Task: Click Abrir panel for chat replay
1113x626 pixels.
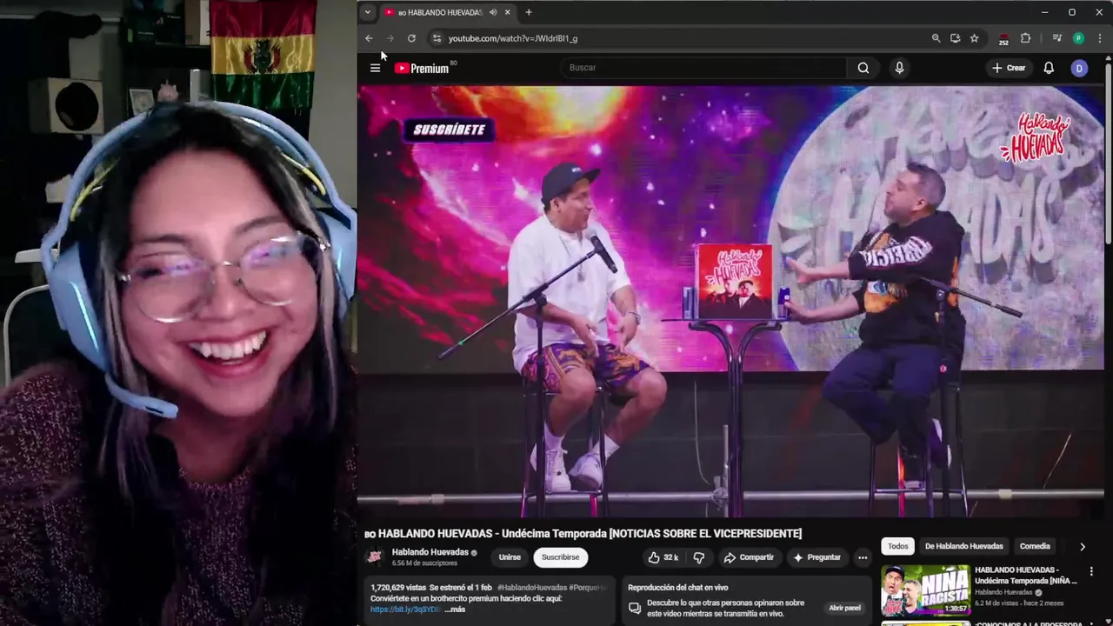Action: pyautogui.click(x=844, y=608)
